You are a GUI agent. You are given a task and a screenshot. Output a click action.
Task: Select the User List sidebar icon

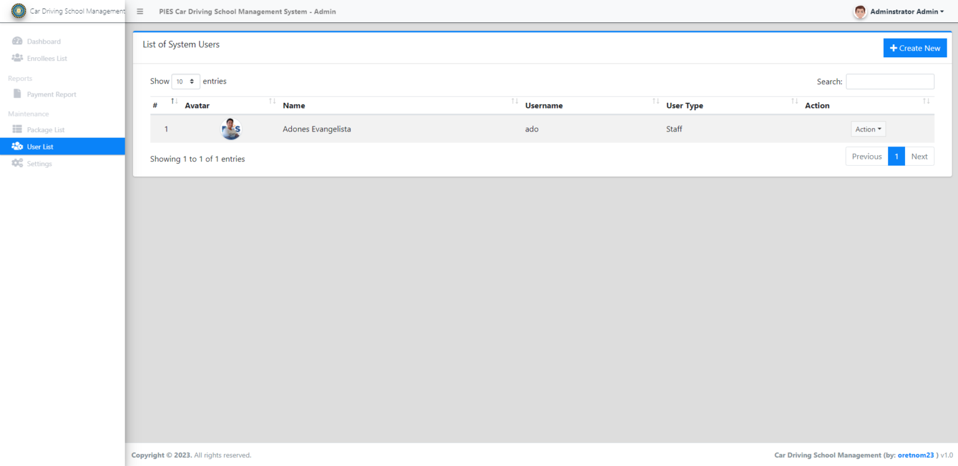click(x=17, y=146)
